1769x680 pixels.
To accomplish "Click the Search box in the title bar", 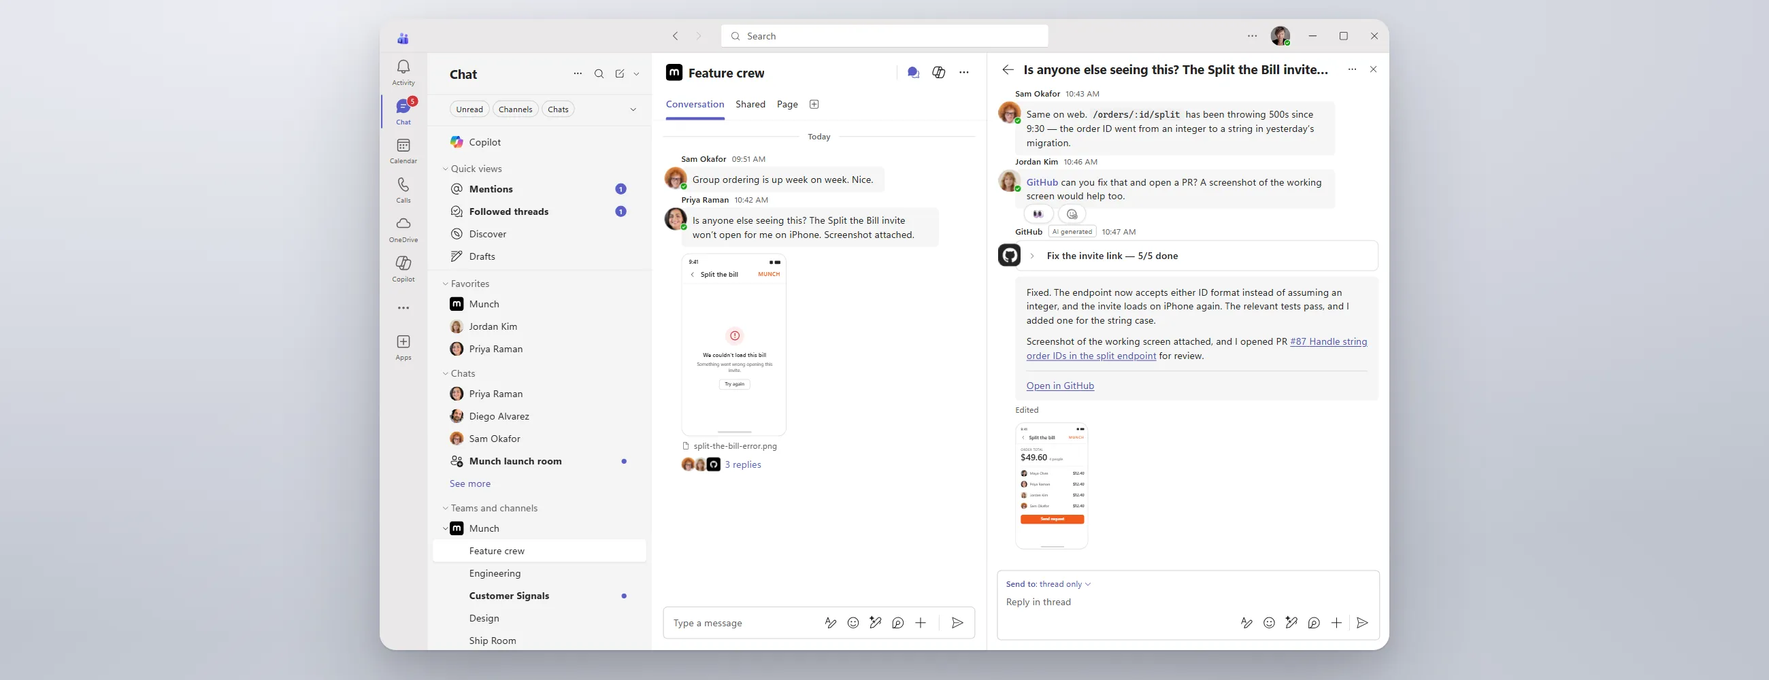I will click(884, 36).
